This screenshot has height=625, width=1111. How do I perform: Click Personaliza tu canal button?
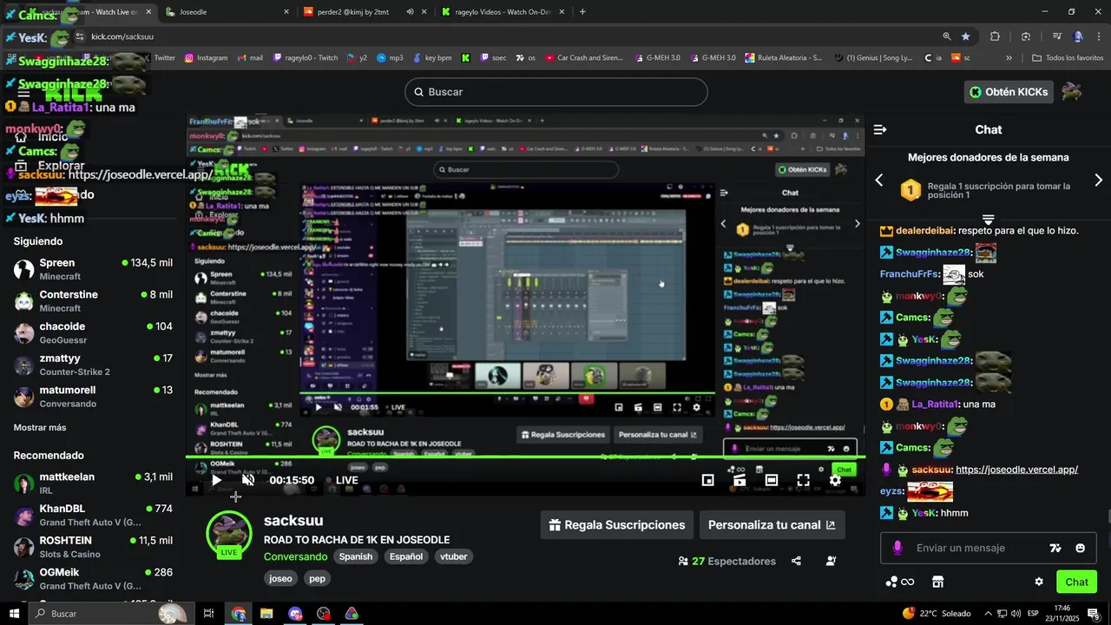[772, 524]
